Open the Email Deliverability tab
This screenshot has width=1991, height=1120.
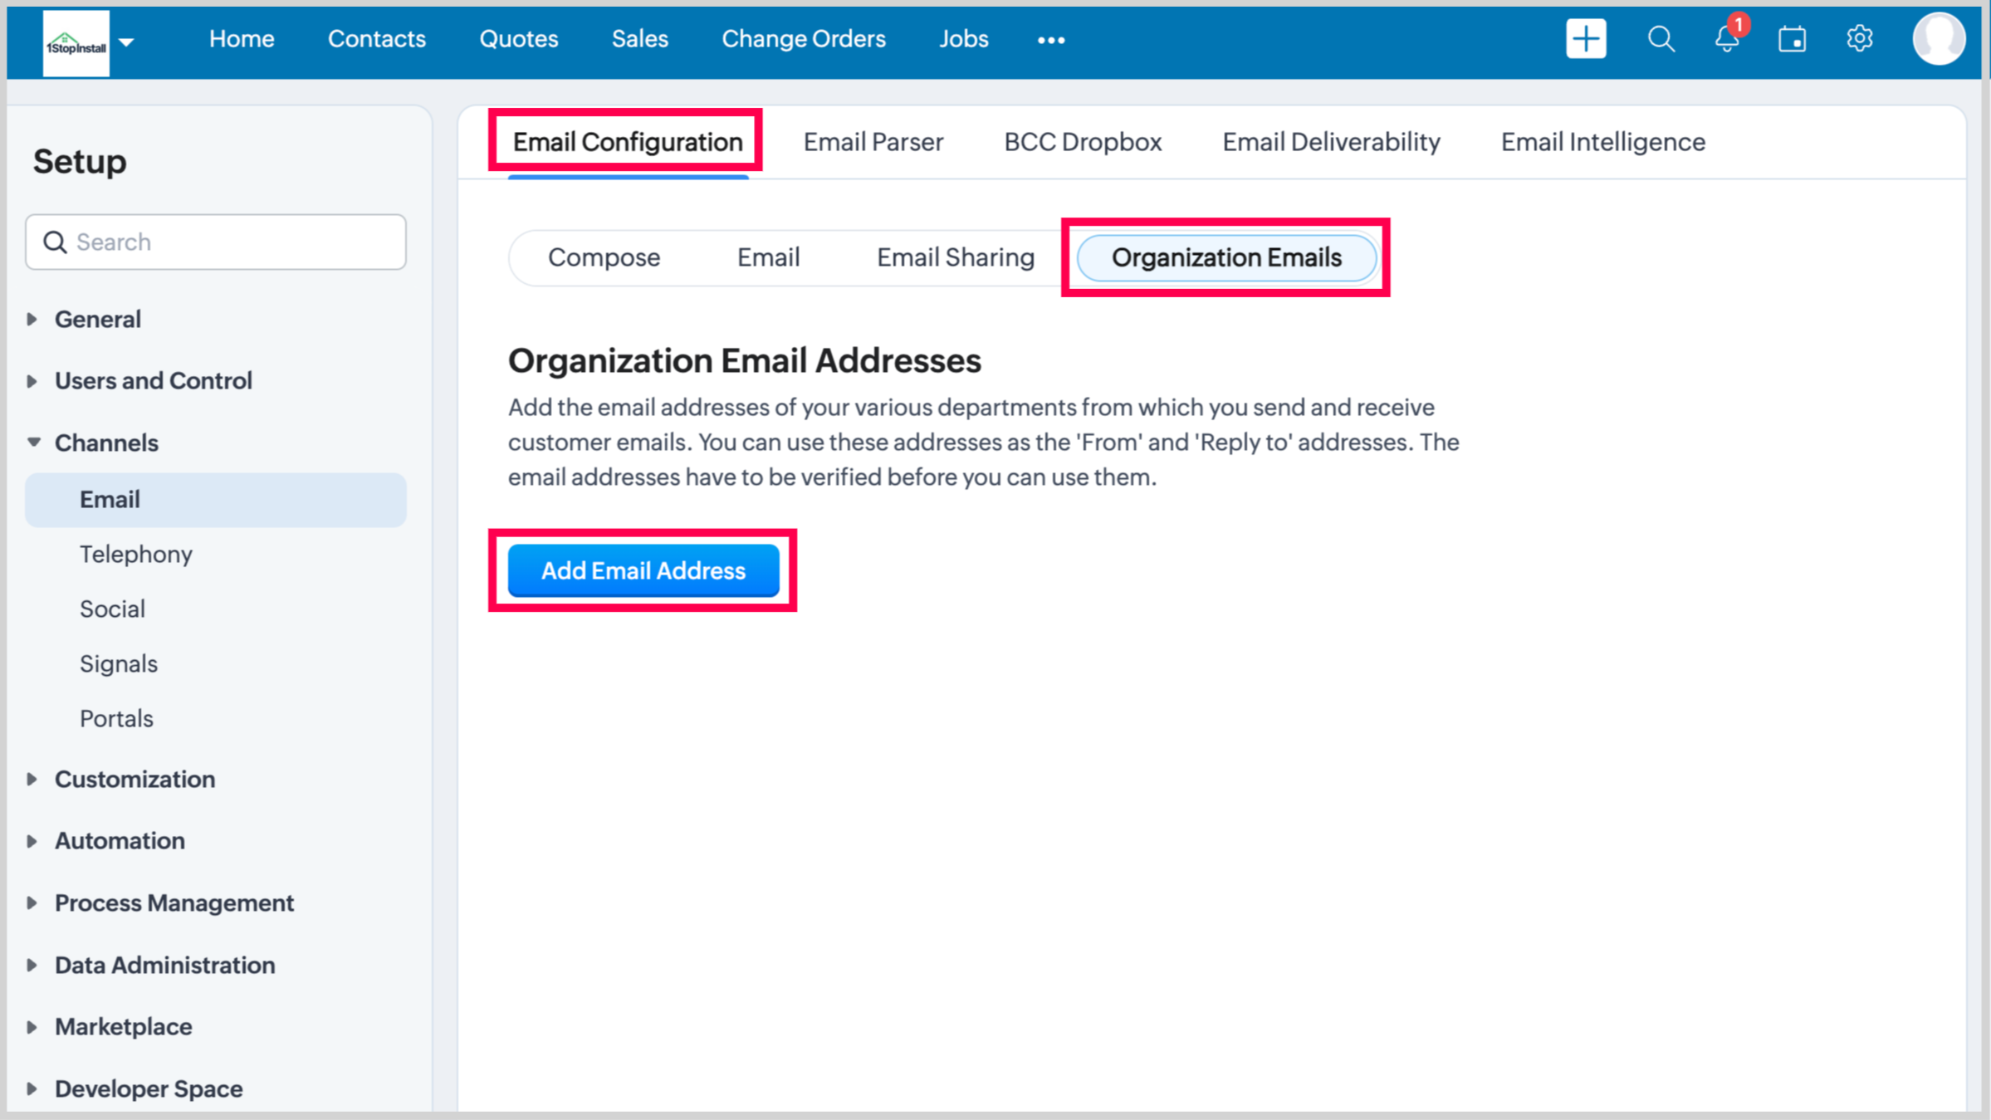(1330, 142)
